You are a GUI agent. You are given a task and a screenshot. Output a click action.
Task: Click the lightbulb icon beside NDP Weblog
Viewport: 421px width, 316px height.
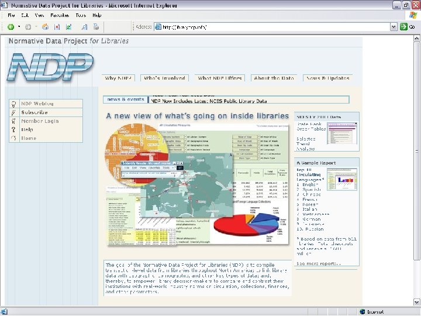(14, 104)
